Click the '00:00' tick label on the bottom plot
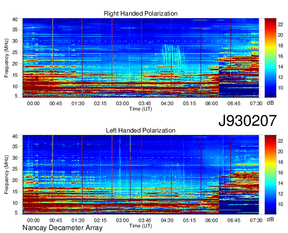288x233 pixels. point(33,220)
